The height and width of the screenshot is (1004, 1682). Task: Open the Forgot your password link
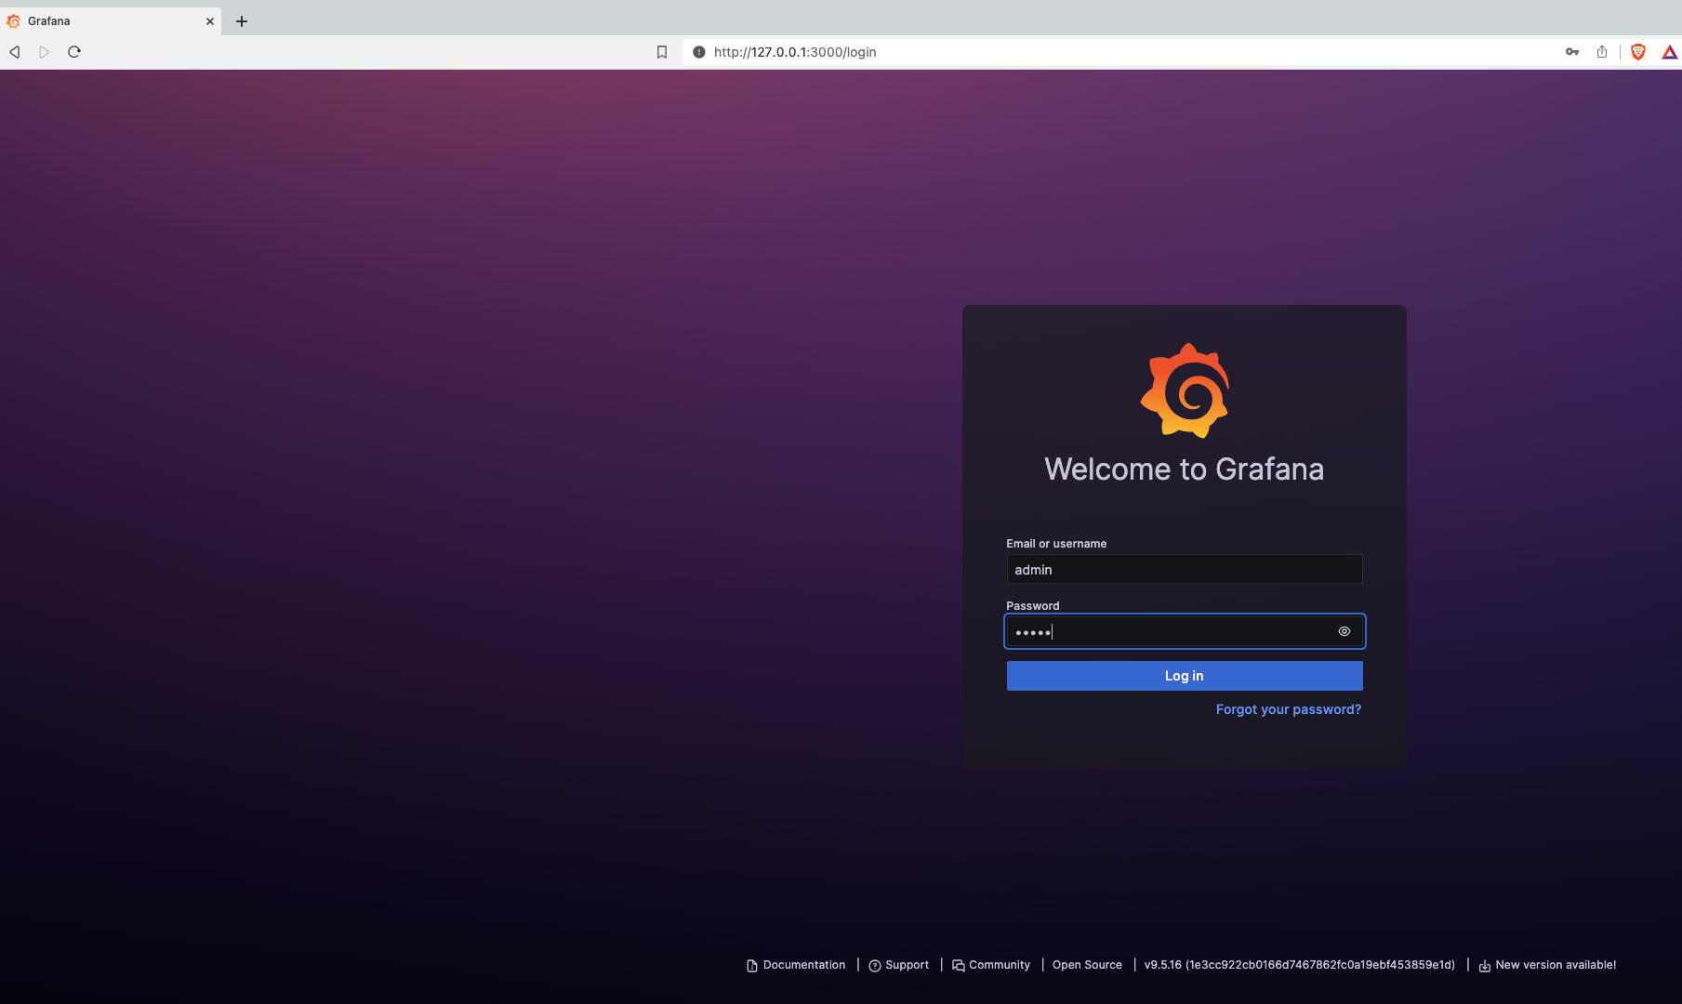[1289, 709]
